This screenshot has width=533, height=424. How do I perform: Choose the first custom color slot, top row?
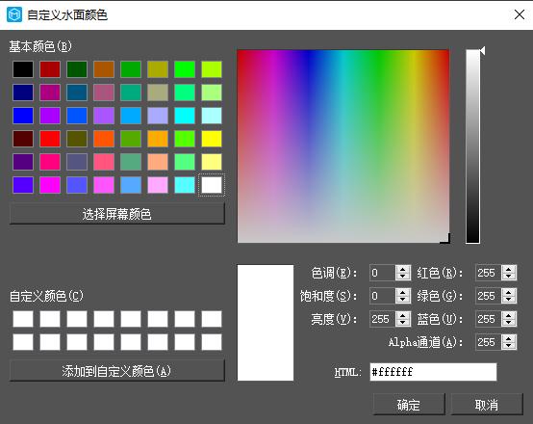click(x=23, y=319)
